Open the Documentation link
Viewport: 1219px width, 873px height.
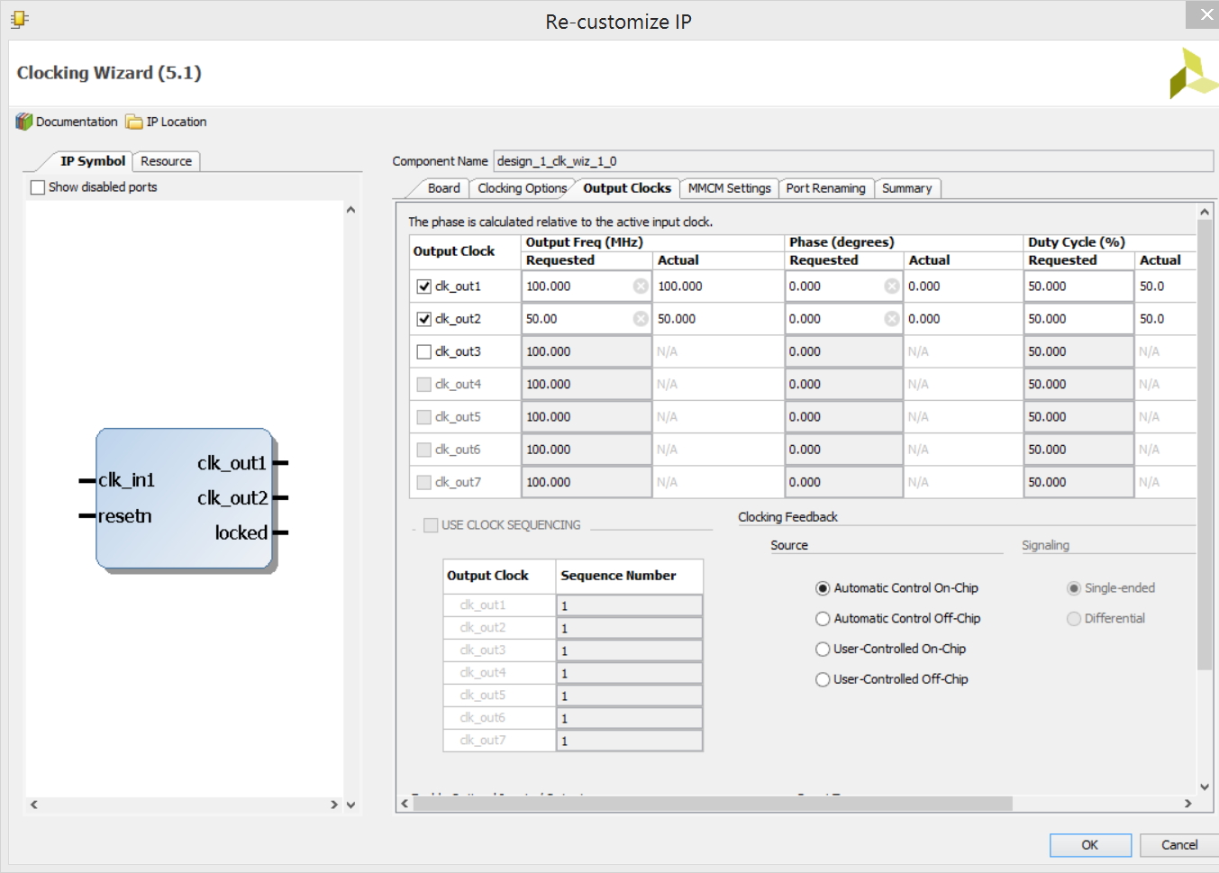point(77,122)
